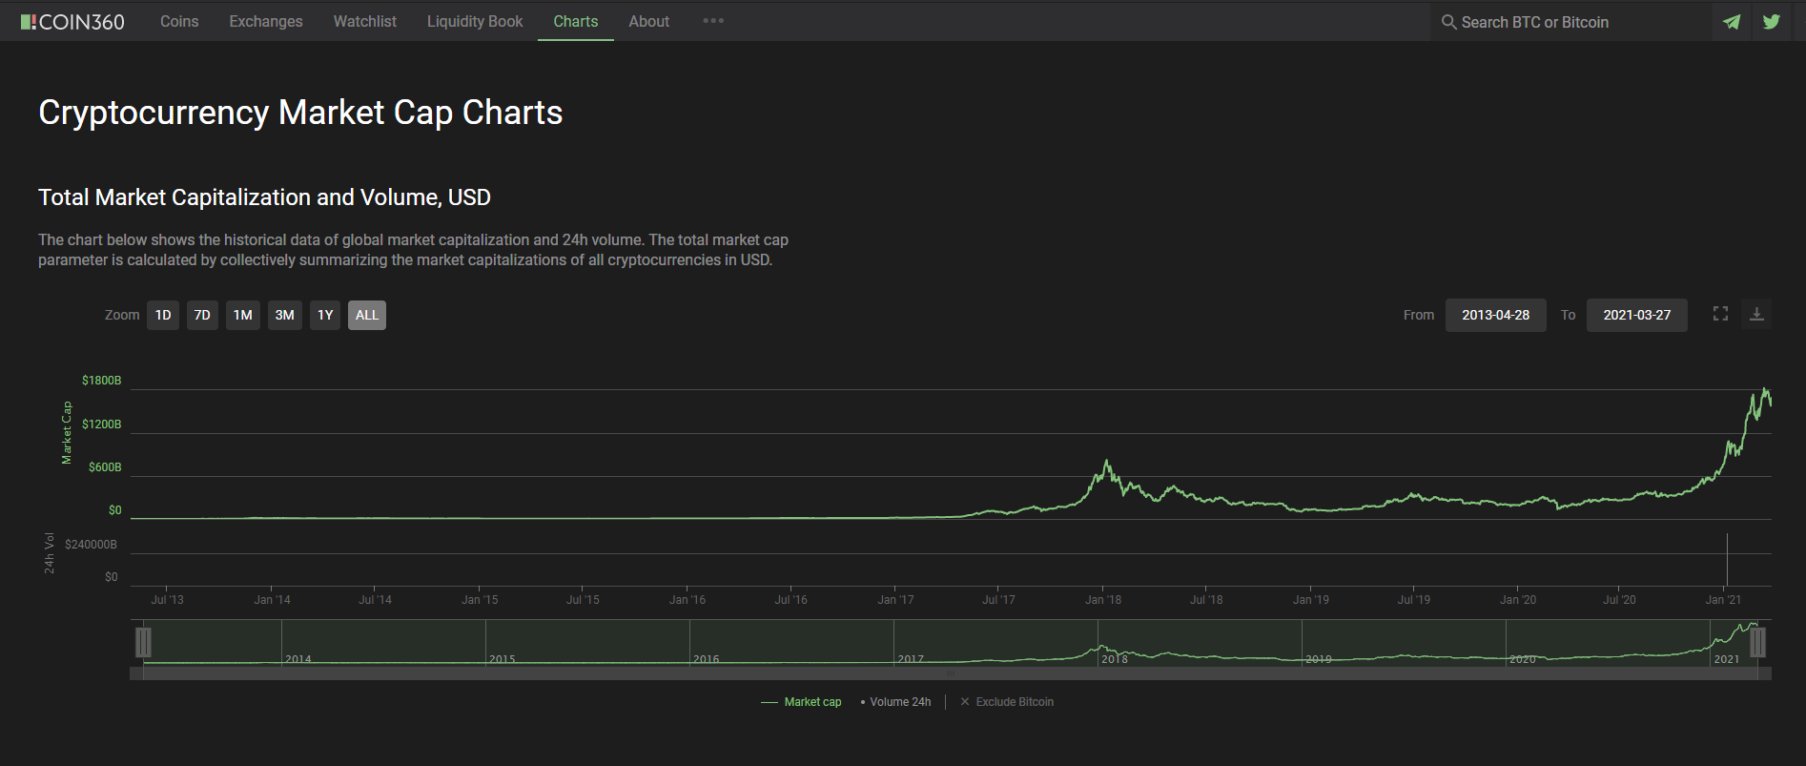Set chart zoom to 1Y
1806x766 pixels.
click(325, 315)
